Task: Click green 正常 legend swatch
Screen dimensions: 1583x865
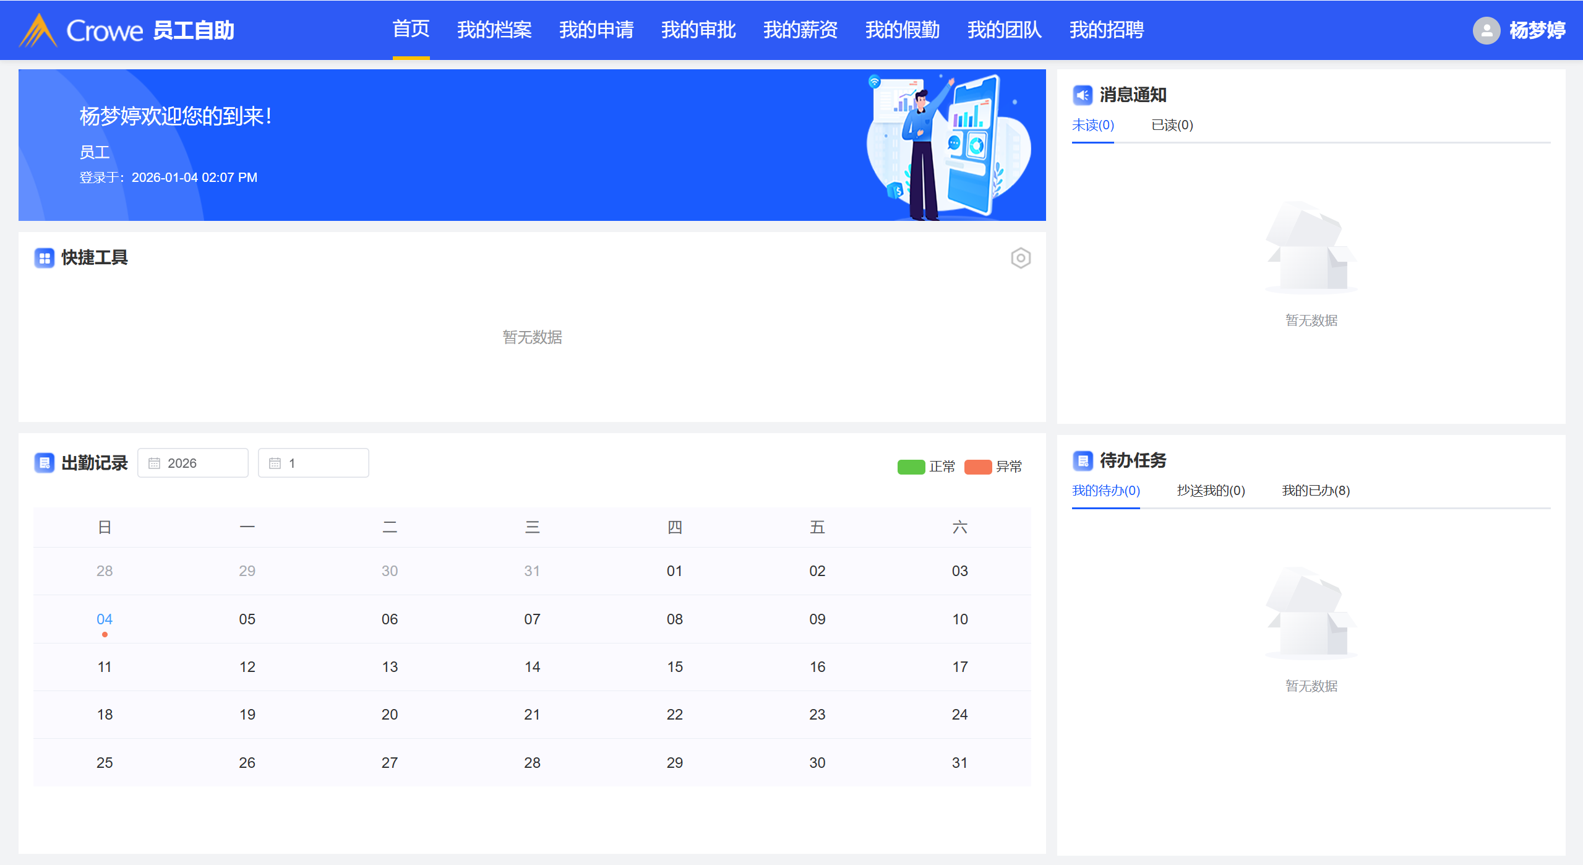Action: tap(911, 467)
